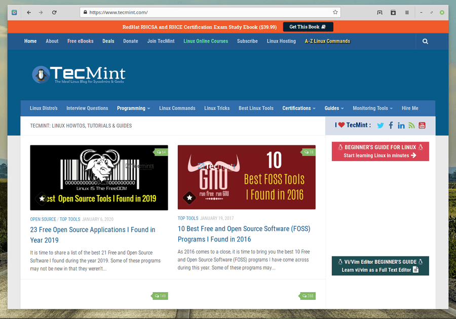Expand the Programming dropdown menu
The image size is (456, 319).
coord(133,108)
